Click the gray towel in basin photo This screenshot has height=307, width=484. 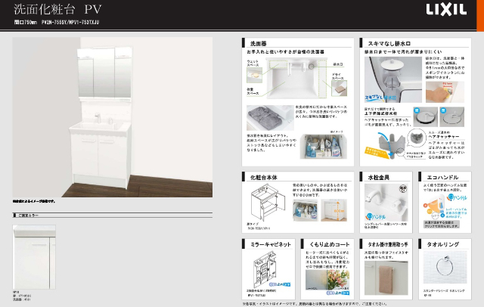270,118
